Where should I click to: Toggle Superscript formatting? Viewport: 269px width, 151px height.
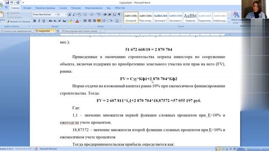pyautogui.click(x=60, y=21)
